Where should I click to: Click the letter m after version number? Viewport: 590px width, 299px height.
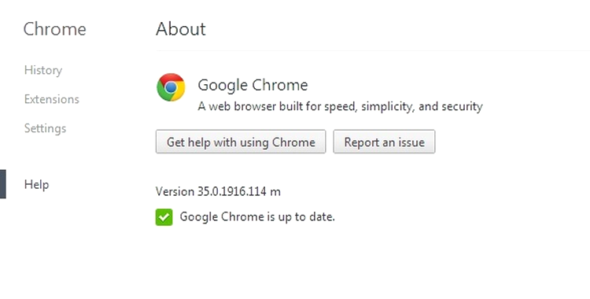(275, 192)
